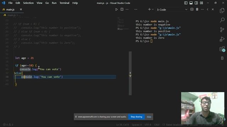
Task: Open the 'B' extension view in activity bar
Action: (222, 58)
